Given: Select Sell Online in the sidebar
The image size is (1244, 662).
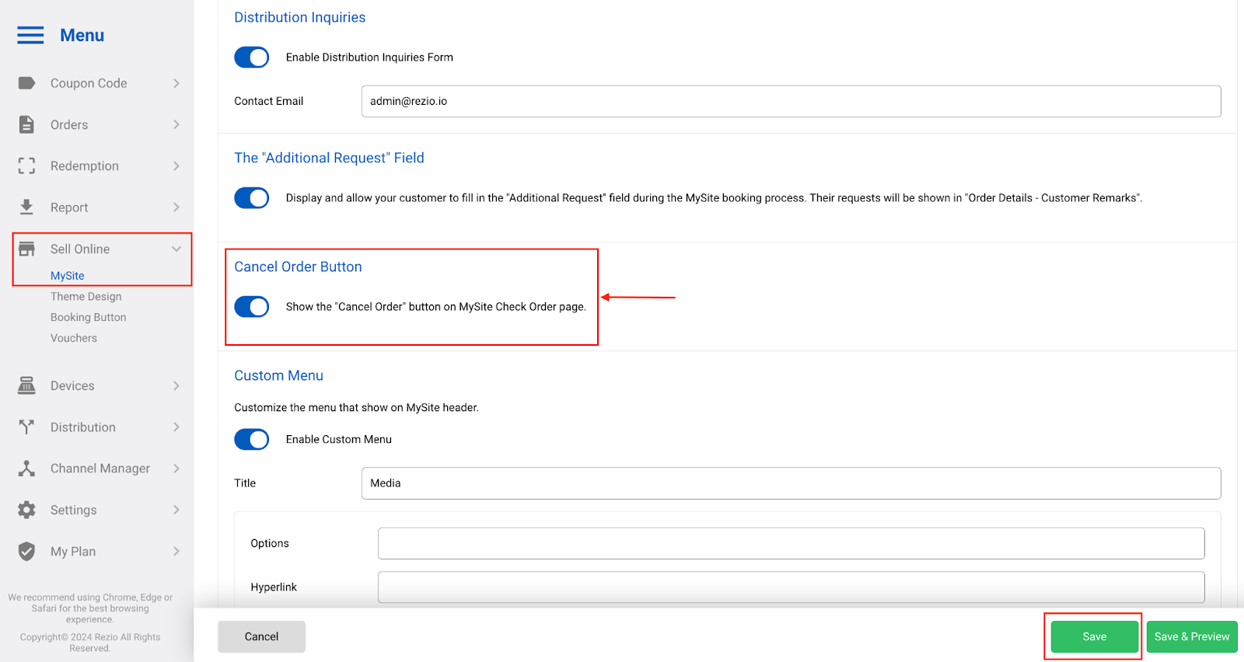Looking at the screenshot, I should pyautogui.click(x=80, y=249).
